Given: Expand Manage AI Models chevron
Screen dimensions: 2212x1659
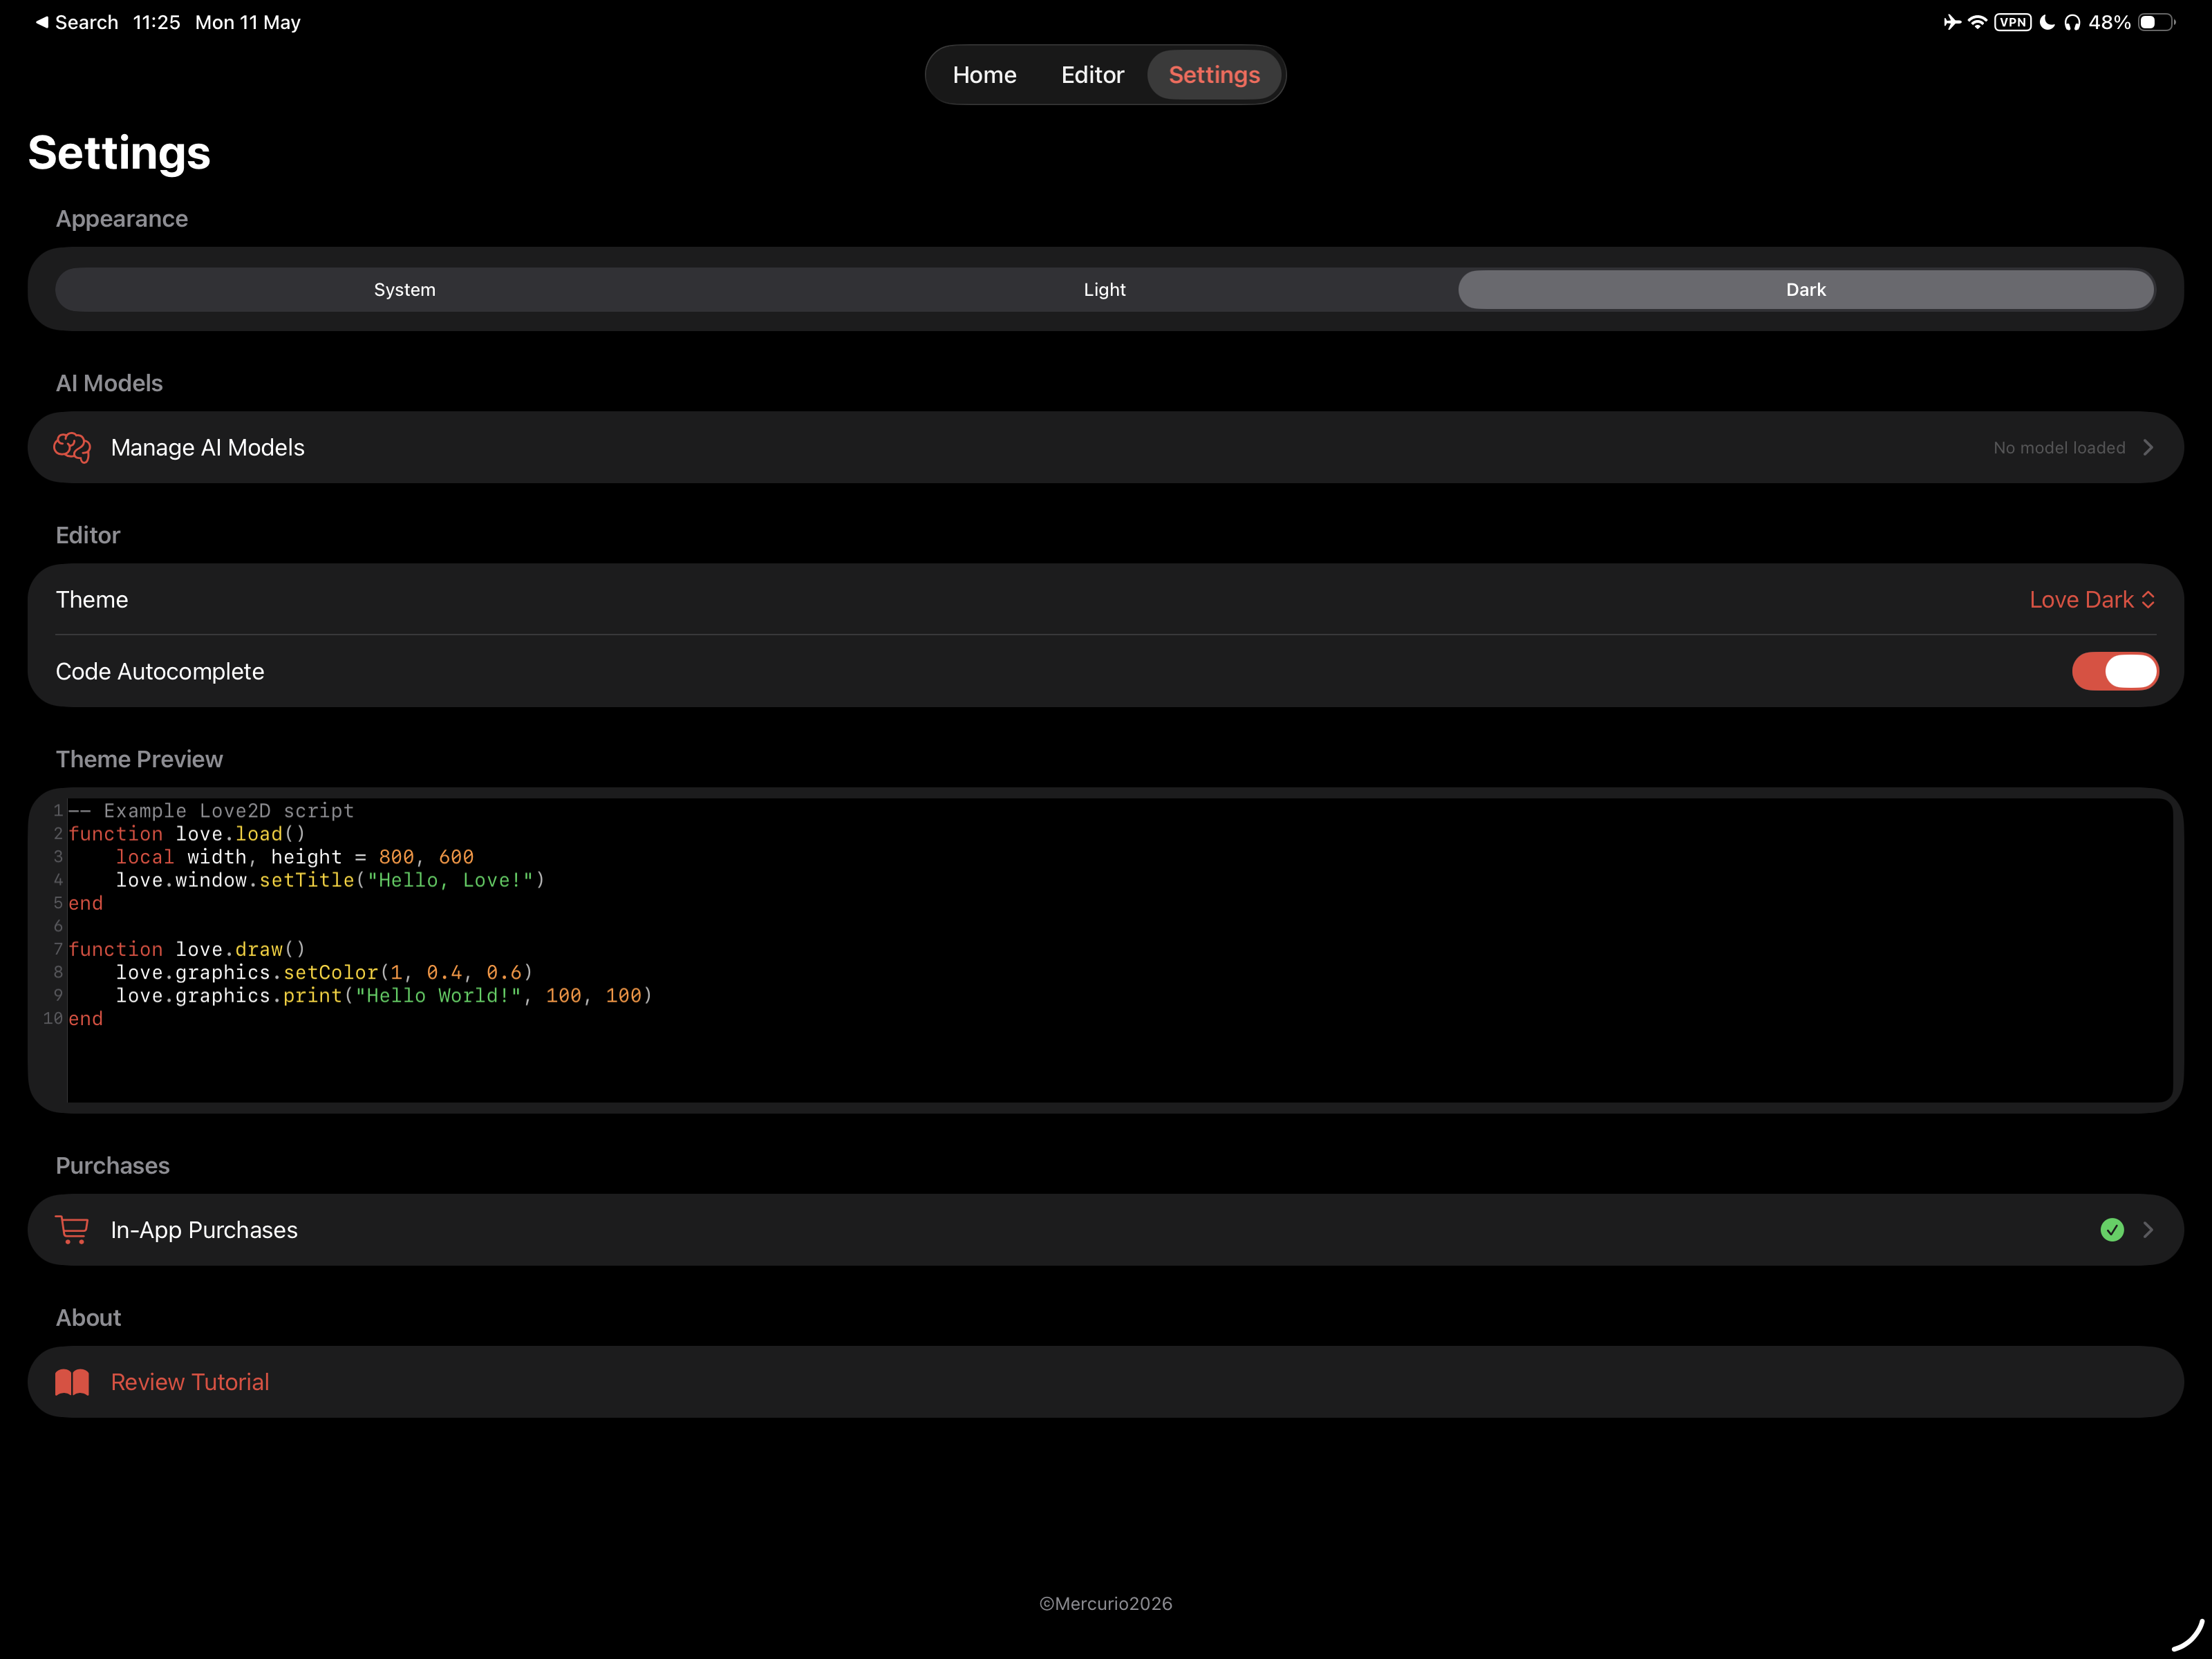Looking at the screenshot, I should pyautogui.click(x=2148, y=447).
